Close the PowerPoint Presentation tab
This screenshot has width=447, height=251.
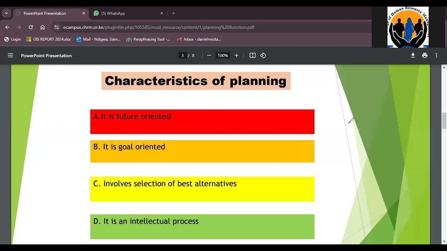point(84,13)
